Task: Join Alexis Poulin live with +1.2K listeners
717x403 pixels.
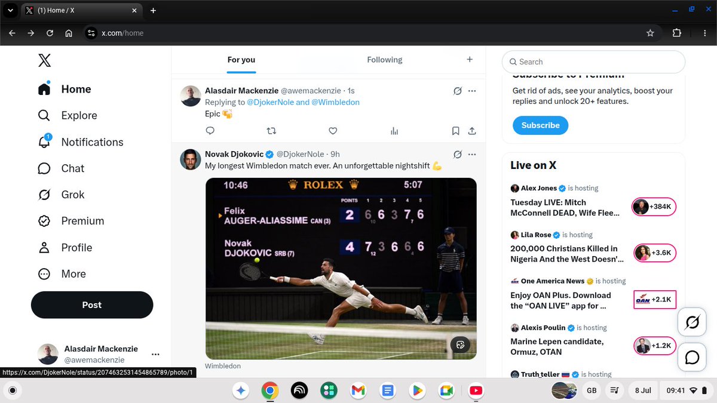Action: coord(655,346)
